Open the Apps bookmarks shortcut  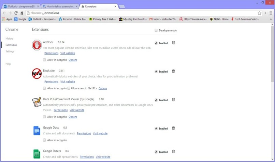tap(7, 19)
